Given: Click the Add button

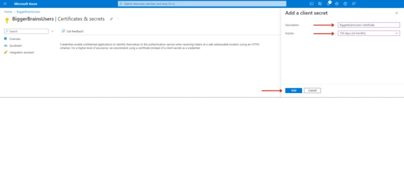Looking at the screenshot, I should click(x=293, y=90).
